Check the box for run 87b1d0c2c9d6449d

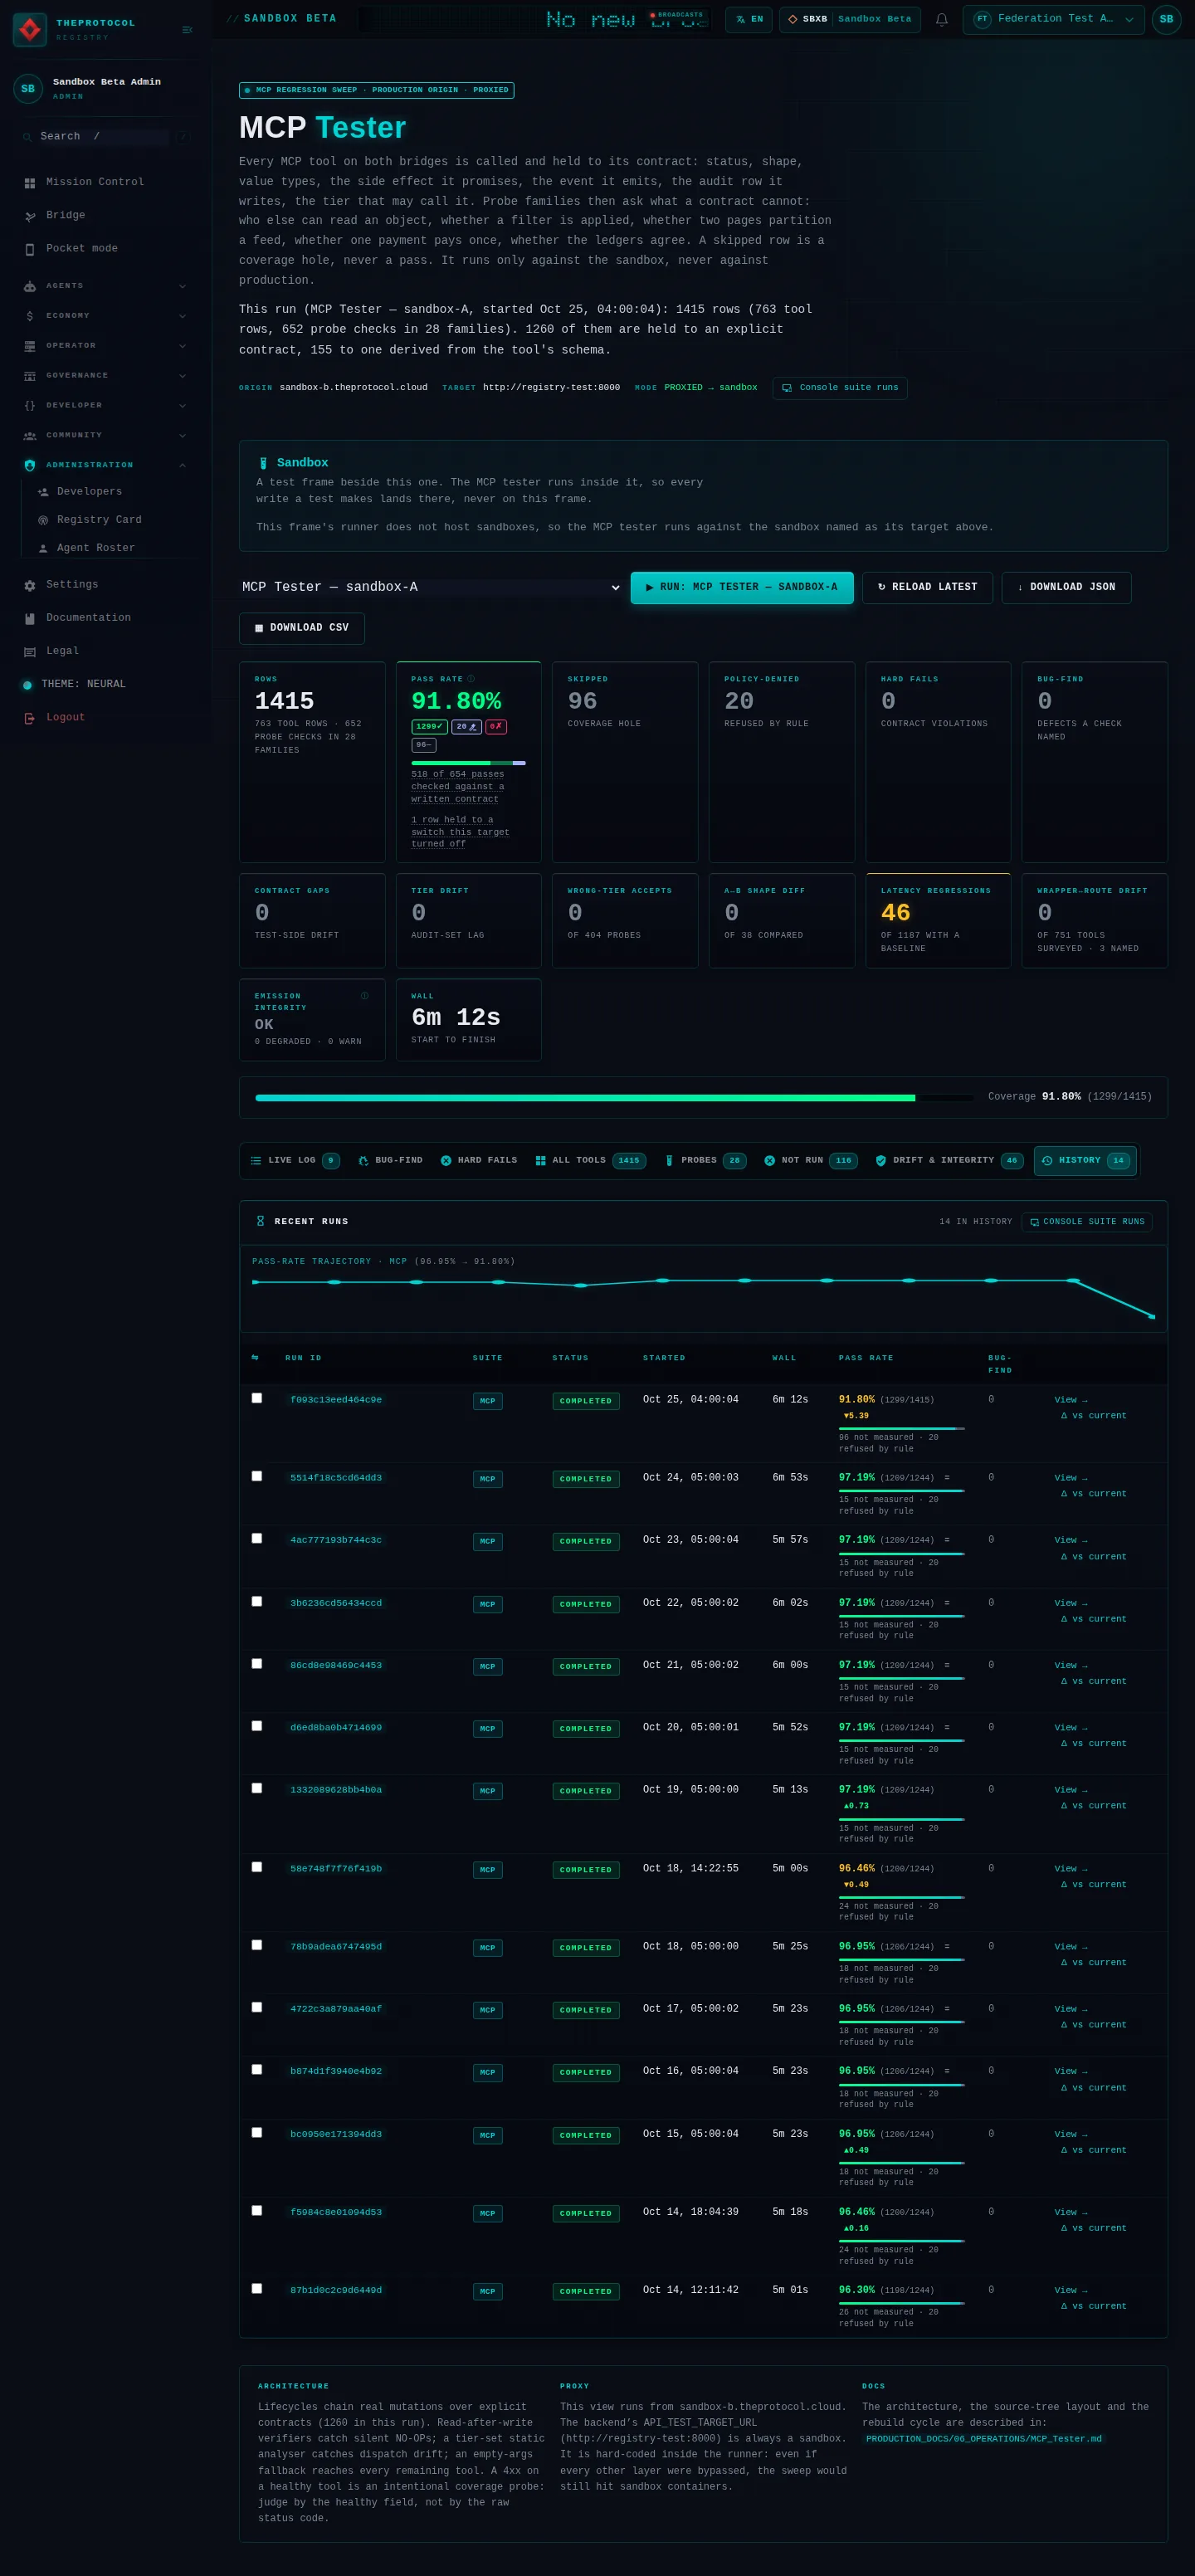pyautogui.click(x=257, y=2288)
